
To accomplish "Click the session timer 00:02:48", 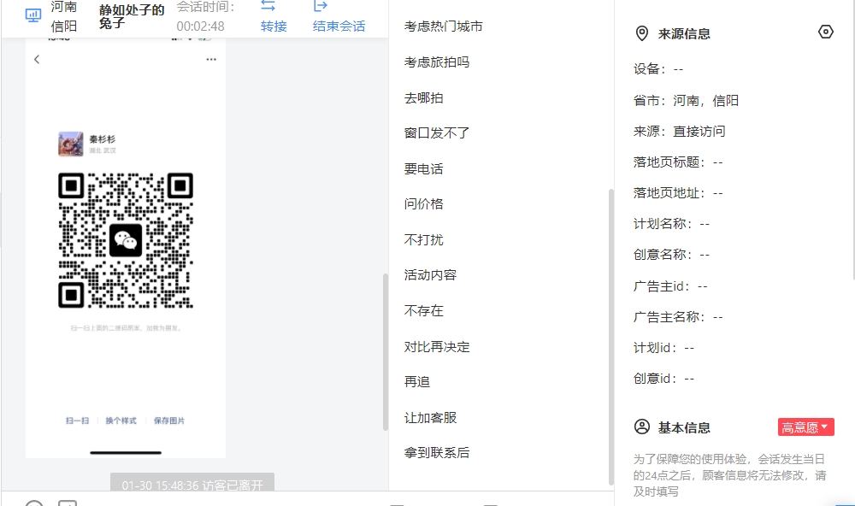I will 200,26.
